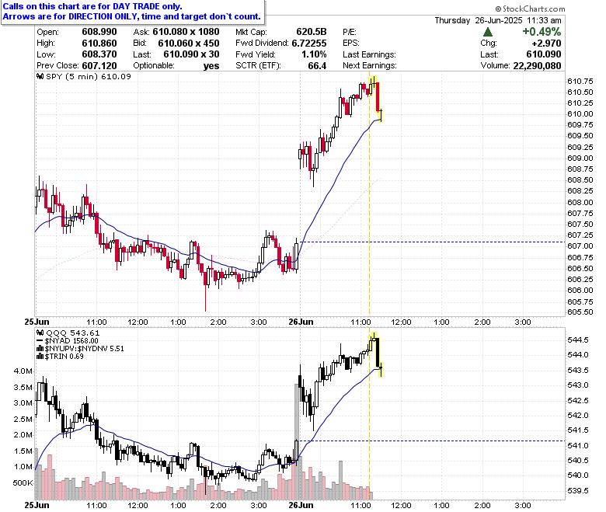
Task: Click the blue dashed previous-close line on SPY
Action: (433, 242)
